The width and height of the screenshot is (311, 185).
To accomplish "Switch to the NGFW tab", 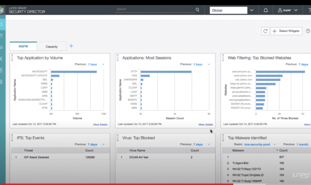I will coord(23,46).
